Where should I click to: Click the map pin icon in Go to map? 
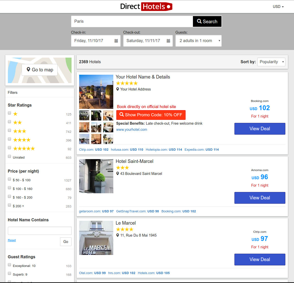click(28, 70)
